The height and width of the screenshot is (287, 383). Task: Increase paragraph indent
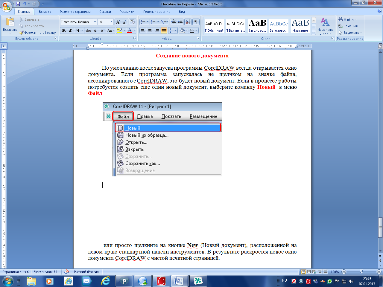180,22
